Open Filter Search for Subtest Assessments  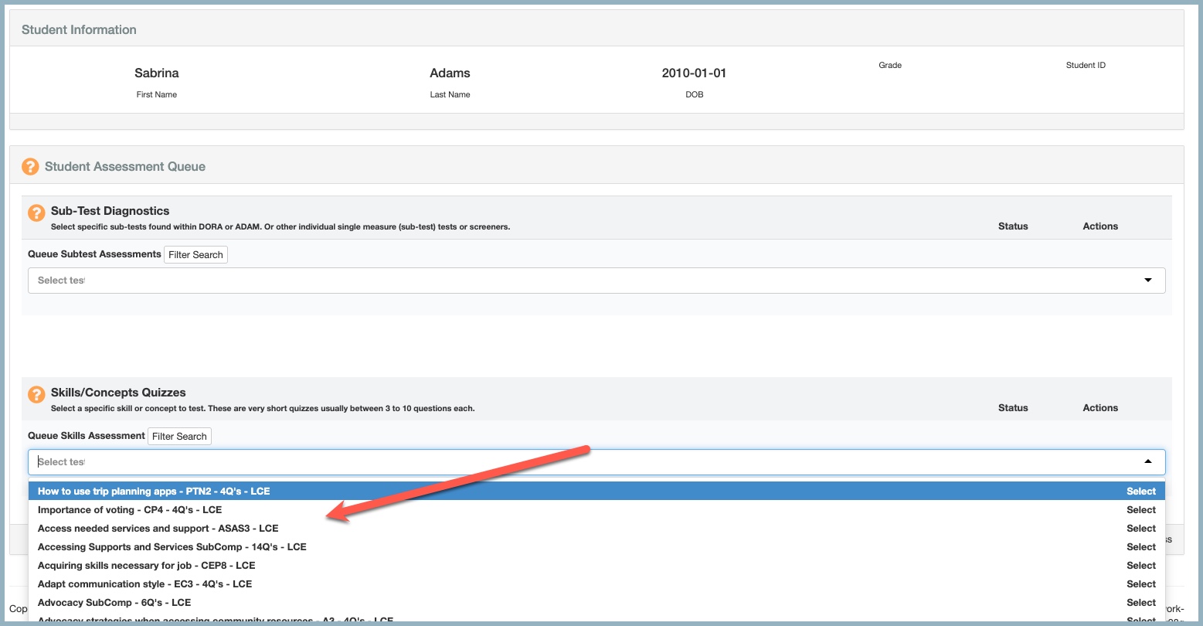195,254
